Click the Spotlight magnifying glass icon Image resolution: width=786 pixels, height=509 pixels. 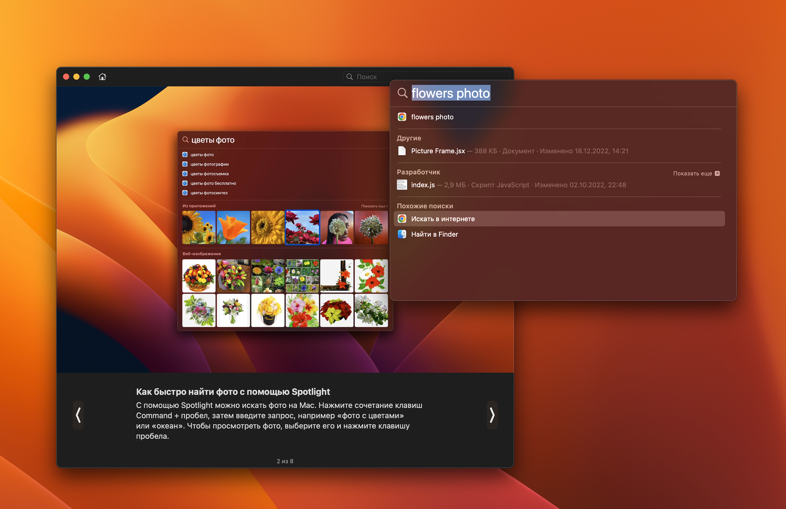coord(402,93)
